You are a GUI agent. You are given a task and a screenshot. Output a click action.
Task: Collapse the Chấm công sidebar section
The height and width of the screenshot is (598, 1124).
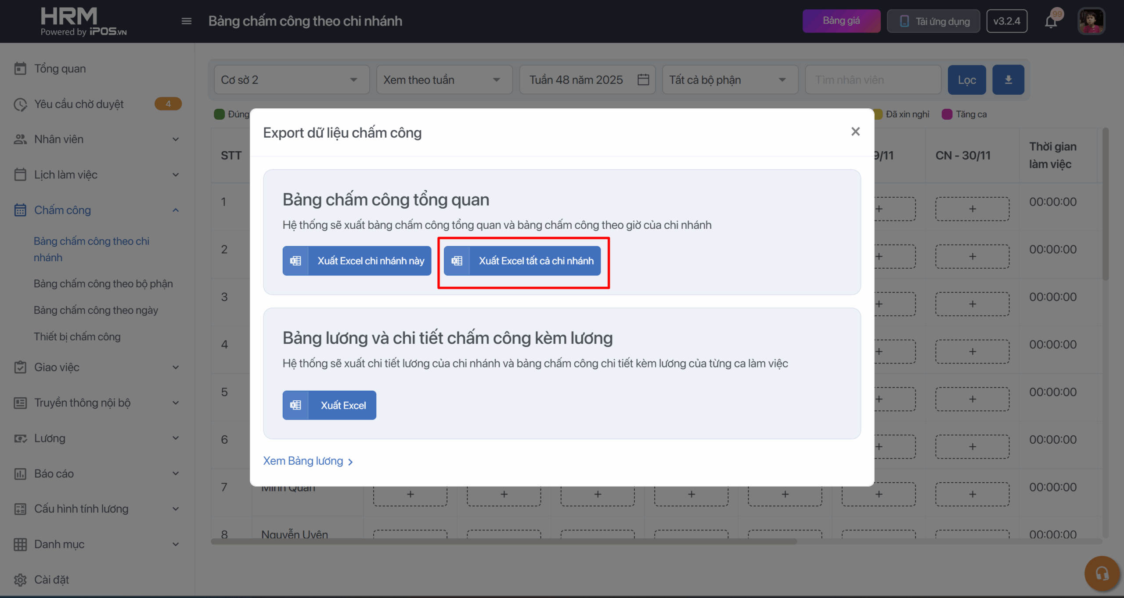[x=176, y=210]
